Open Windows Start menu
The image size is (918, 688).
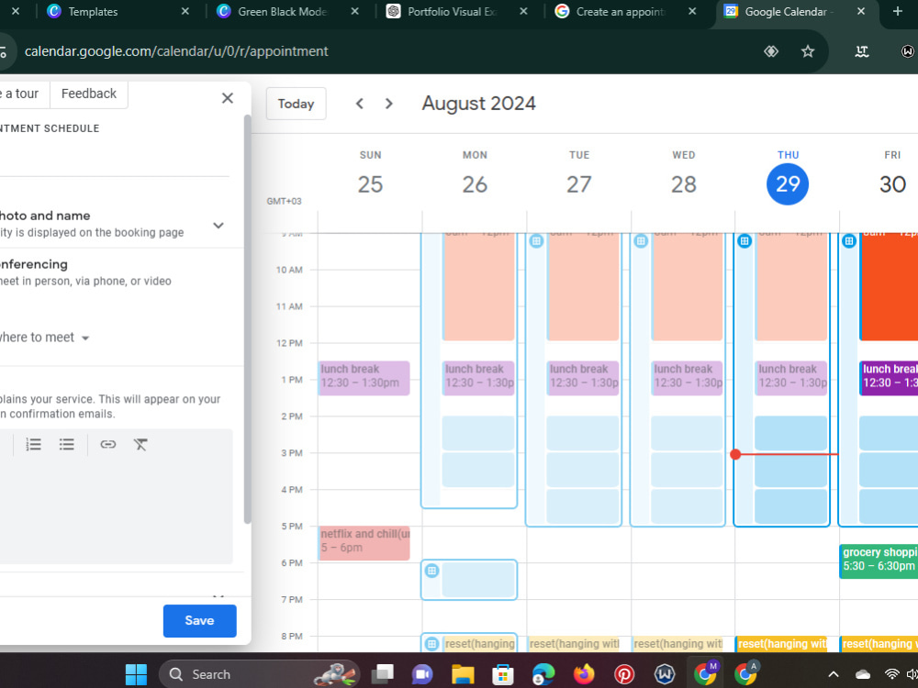click(137, 674)
